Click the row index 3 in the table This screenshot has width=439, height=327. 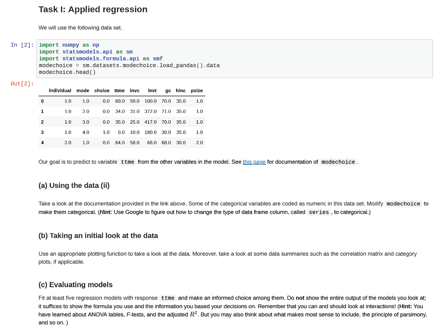pyautogui.click(x=42, y=133)
